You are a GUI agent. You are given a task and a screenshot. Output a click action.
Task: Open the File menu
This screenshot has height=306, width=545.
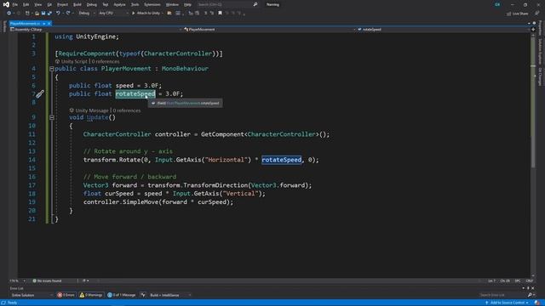point(15,4)
